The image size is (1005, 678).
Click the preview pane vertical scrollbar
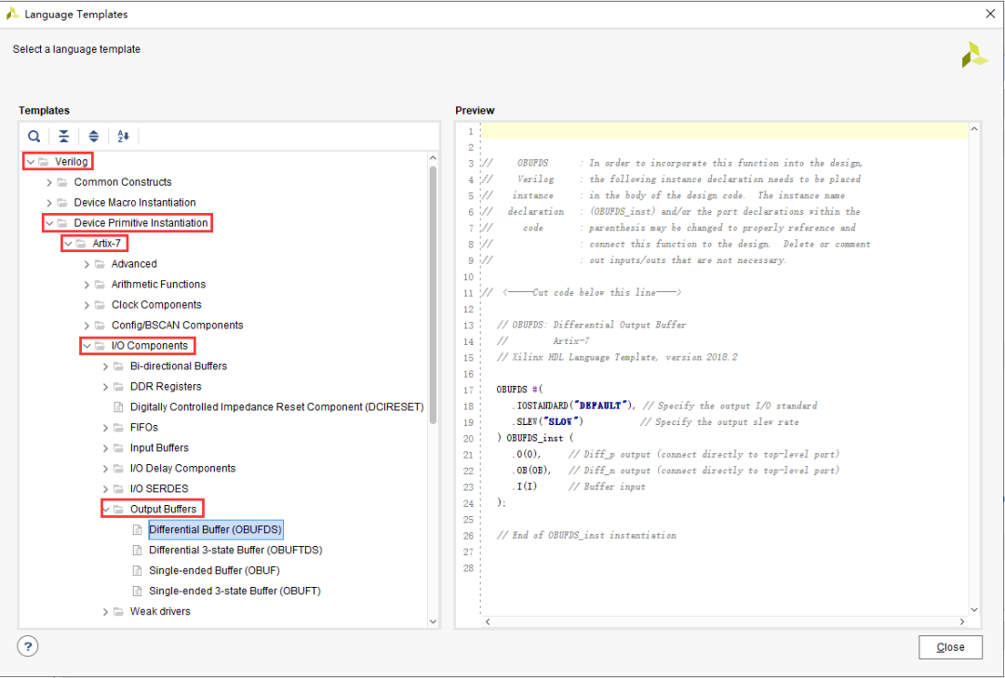pos(974,369)
